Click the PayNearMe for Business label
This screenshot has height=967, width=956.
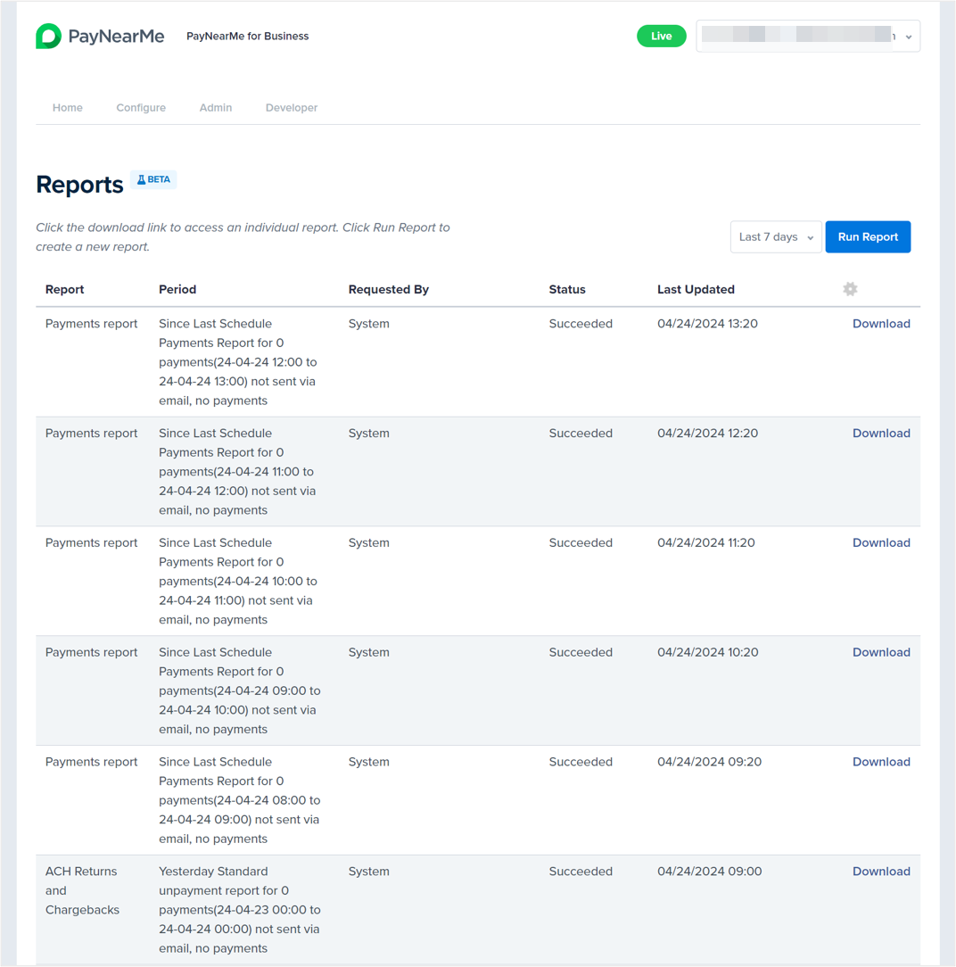point(247,37)
